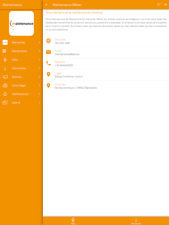Image resolution: width=169 pixels, height=225 pixels.
Task: Click the megaphone icon for Noticias
Action: pos(5,77)
